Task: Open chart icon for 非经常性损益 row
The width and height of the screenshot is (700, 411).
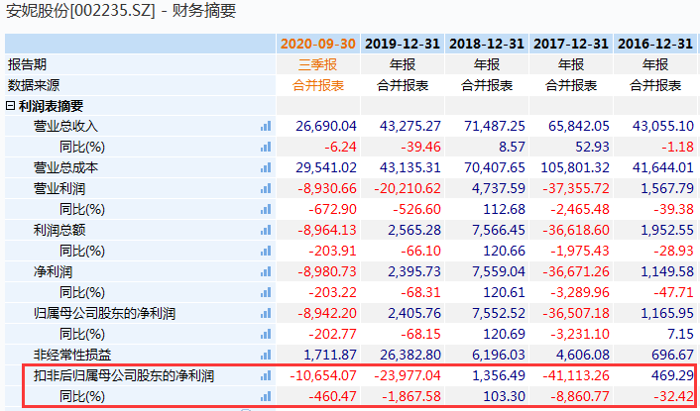Action: coord(266,356)
